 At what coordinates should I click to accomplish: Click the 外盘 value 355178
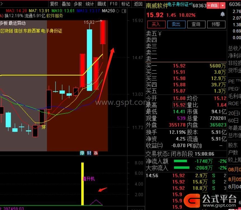[177, 125]
